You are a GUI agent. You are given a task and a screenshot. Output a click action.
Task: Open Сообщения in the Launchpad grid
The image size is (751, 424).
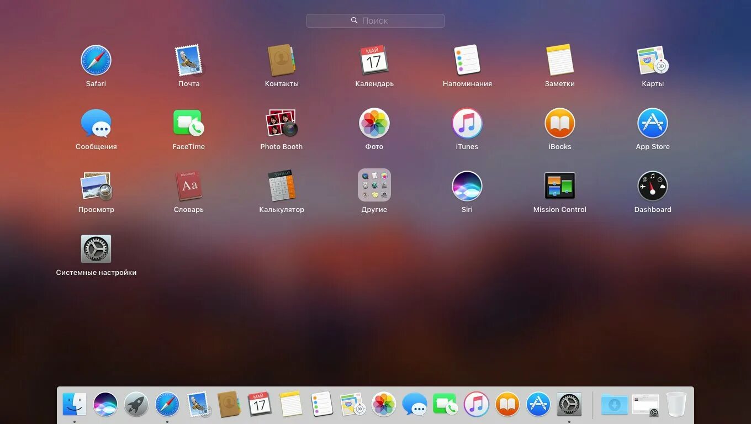click(96, 124)
